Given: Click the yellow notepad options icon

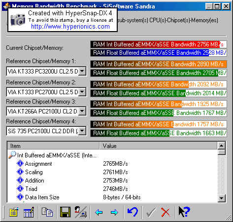Looking at the screenshot, I should pos(13,212).
